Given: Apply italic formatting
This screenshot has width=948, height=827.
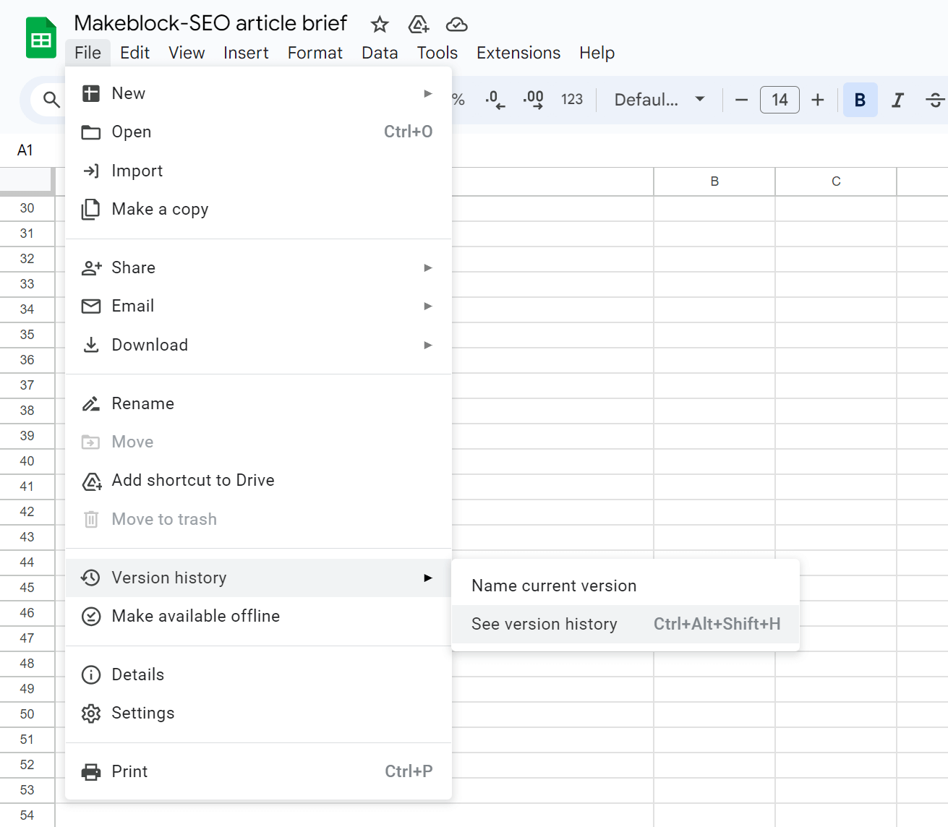Looking at the screenshot, I should [x=897, y=100].
